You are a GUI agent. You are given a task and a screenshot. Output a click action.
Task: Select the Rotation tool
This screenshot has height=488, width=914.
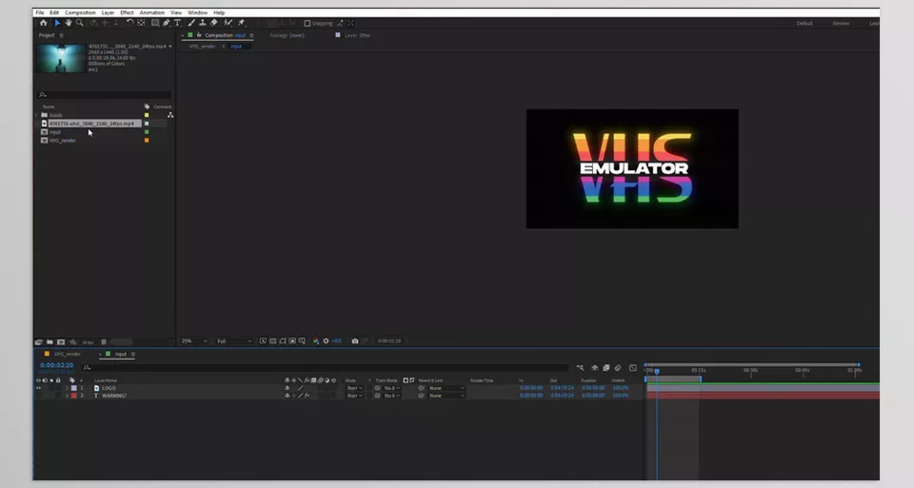pos(130,23)
